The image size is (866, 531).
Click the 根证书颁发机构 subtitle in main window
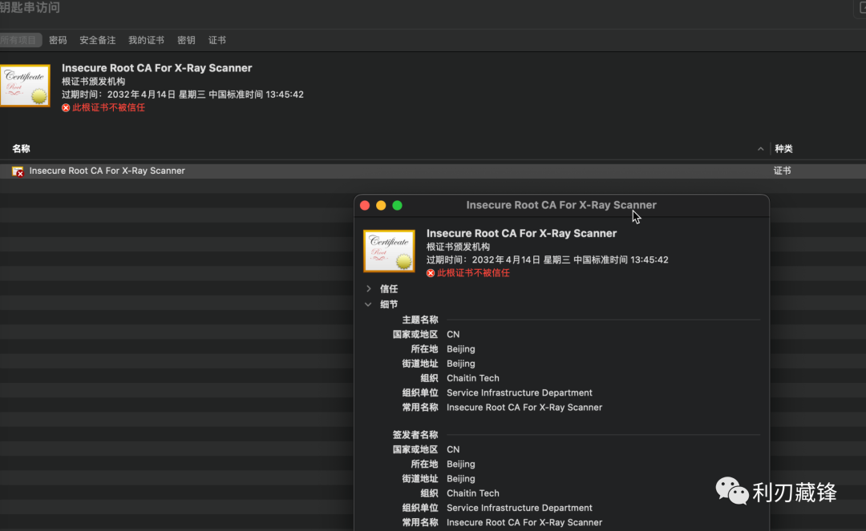pyautogui.click(x=93, y=82)
